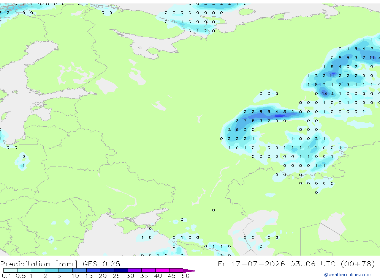Click the 15–20 mm legend swatch
The image size is (380, 278).
(93, 270)
